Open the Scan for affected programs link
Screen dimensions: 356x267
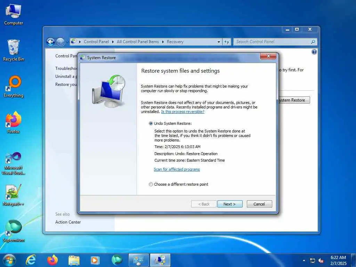(x=177, y=169)
